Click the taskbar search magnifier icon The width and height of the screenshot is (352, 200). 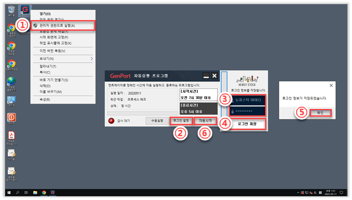[x=18, y=193]
